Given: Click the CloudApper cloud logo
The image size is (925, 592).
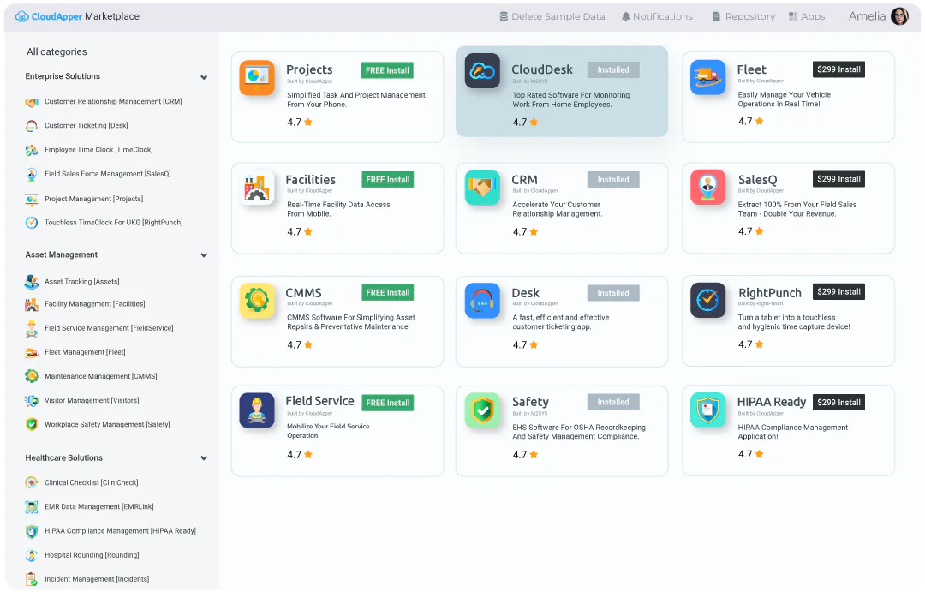Looking at the screenshot, I should (x=21, y=16).
